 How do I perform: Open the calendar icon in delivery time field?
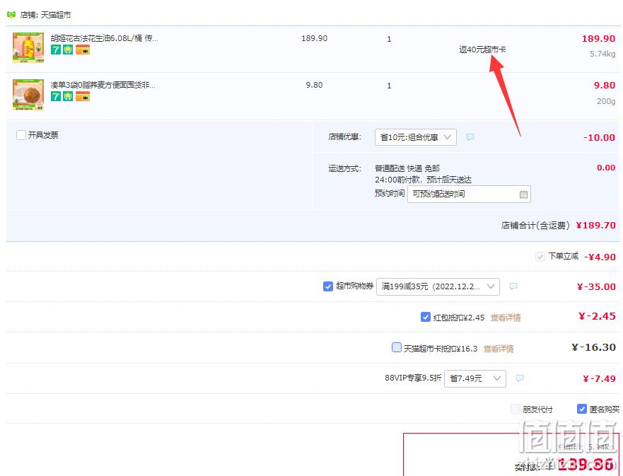click(523, 195)
